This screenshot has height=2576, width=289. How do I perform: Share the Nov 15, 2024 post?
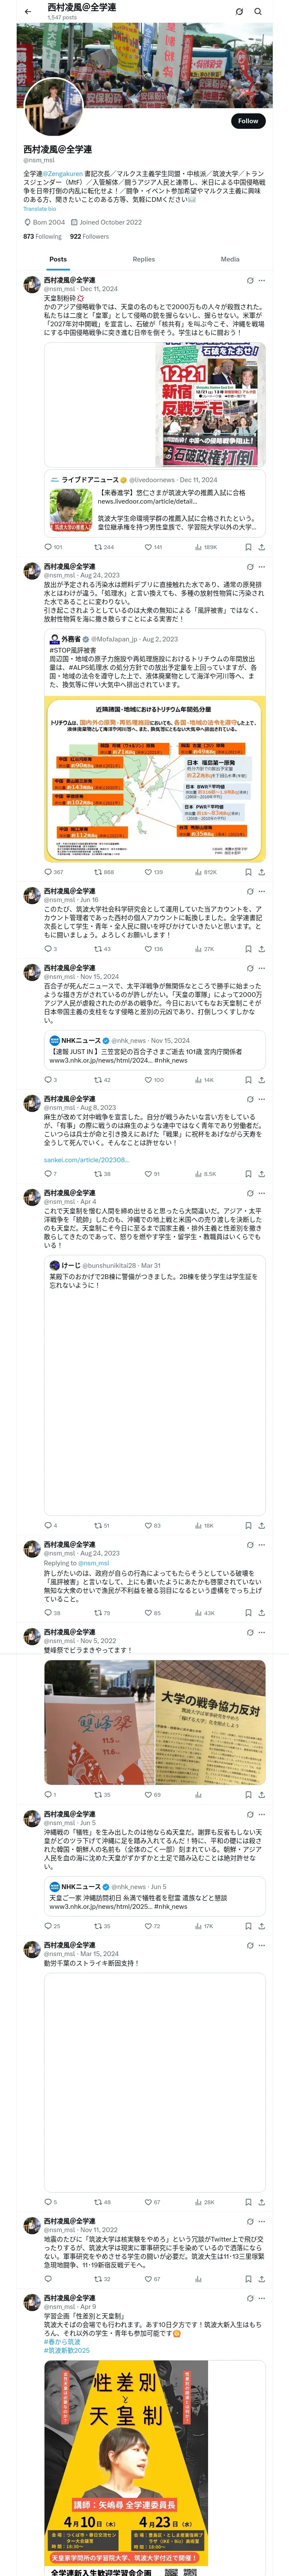coord(261,1080)
